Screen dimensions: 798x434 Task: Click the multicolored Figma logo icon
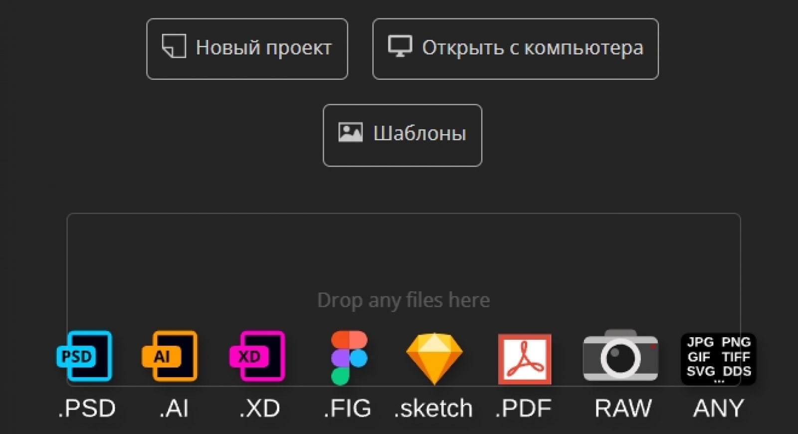[x=349, y=358]
